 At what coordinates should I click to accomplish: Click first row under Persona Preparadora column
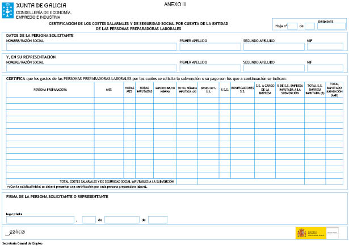(51, 100)
